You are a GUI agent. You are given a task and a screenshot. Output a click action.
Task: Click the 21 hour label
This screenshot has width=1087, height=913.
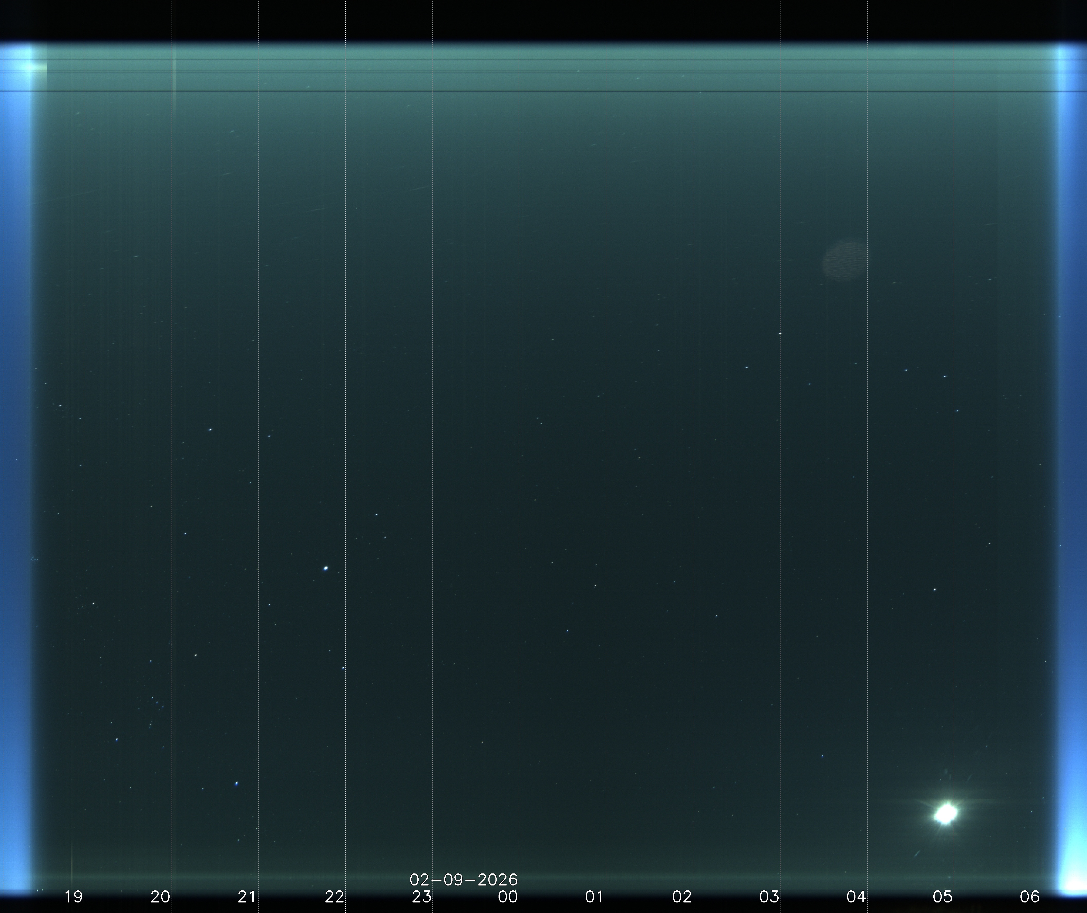[x=247, y=897]
